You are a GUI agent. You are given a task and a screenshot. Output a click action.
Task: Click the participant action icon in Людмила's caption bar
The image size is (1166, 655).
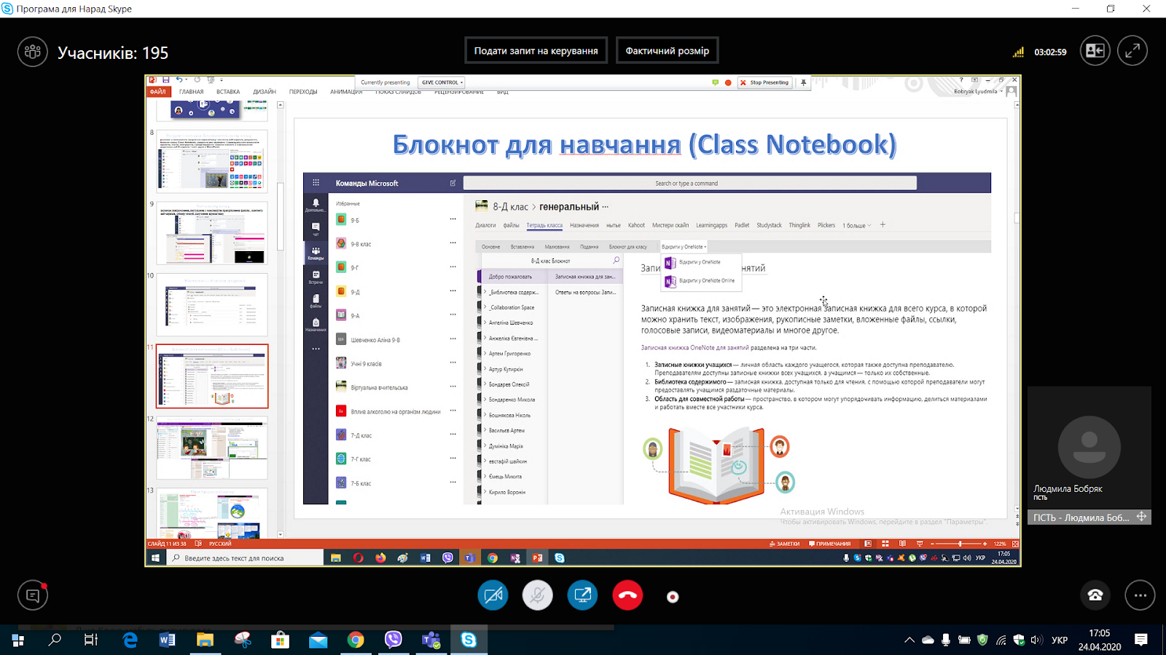pos(1141,517)
